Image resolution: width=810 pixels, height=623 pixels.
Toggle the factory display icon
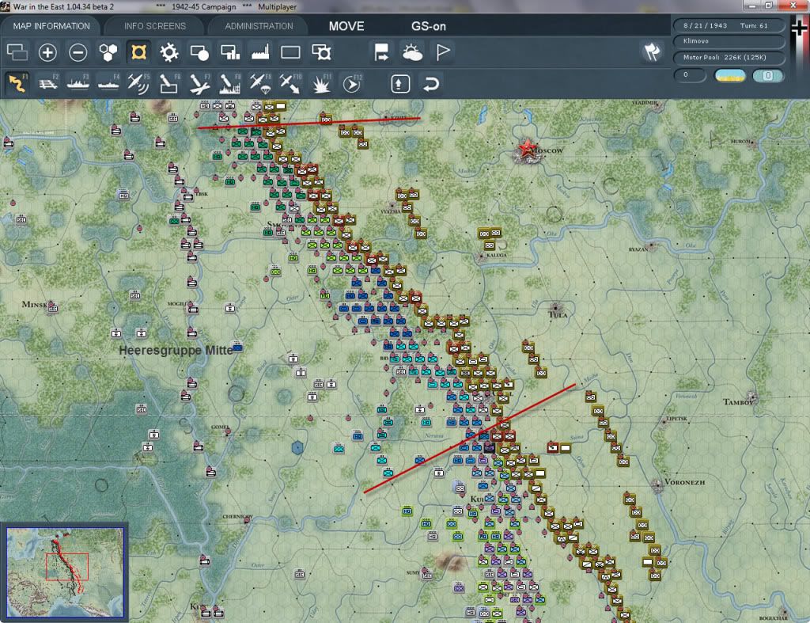click(x=260, y=52)
